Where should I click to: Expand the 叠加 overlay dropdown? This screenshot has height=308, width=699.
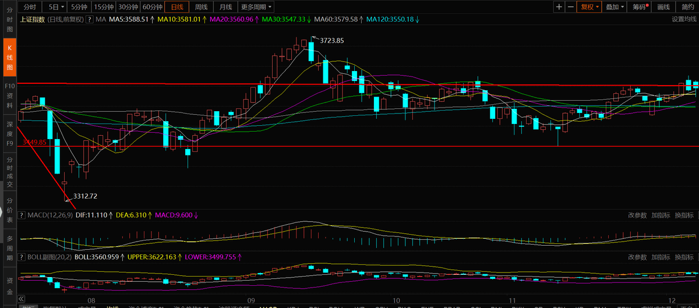point(615,7)
